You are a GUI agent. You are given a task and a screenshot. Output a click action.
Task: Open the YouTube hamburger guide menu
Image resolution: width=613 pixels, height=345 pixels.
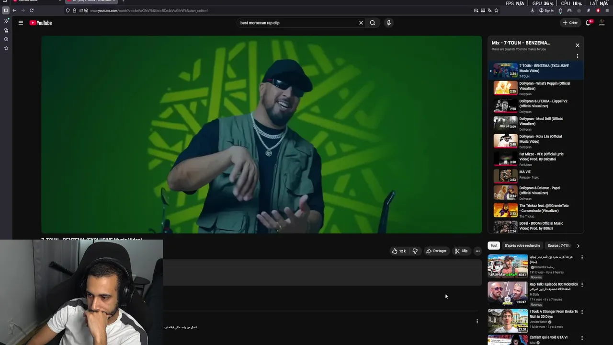(x=21, y=23)
